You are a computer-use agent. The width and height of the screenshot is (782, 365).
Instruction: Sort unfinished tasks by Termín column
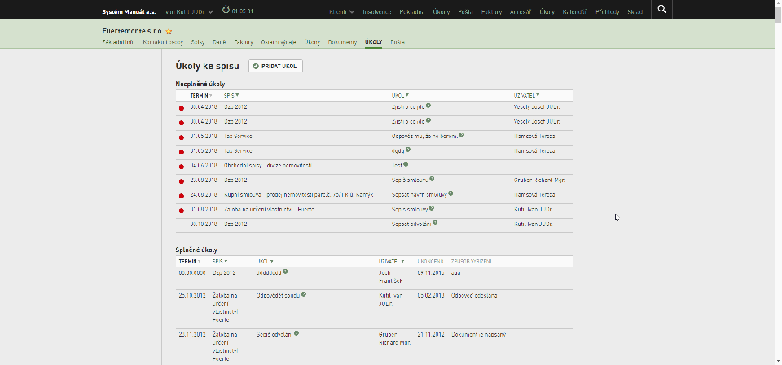pos(201,95)
